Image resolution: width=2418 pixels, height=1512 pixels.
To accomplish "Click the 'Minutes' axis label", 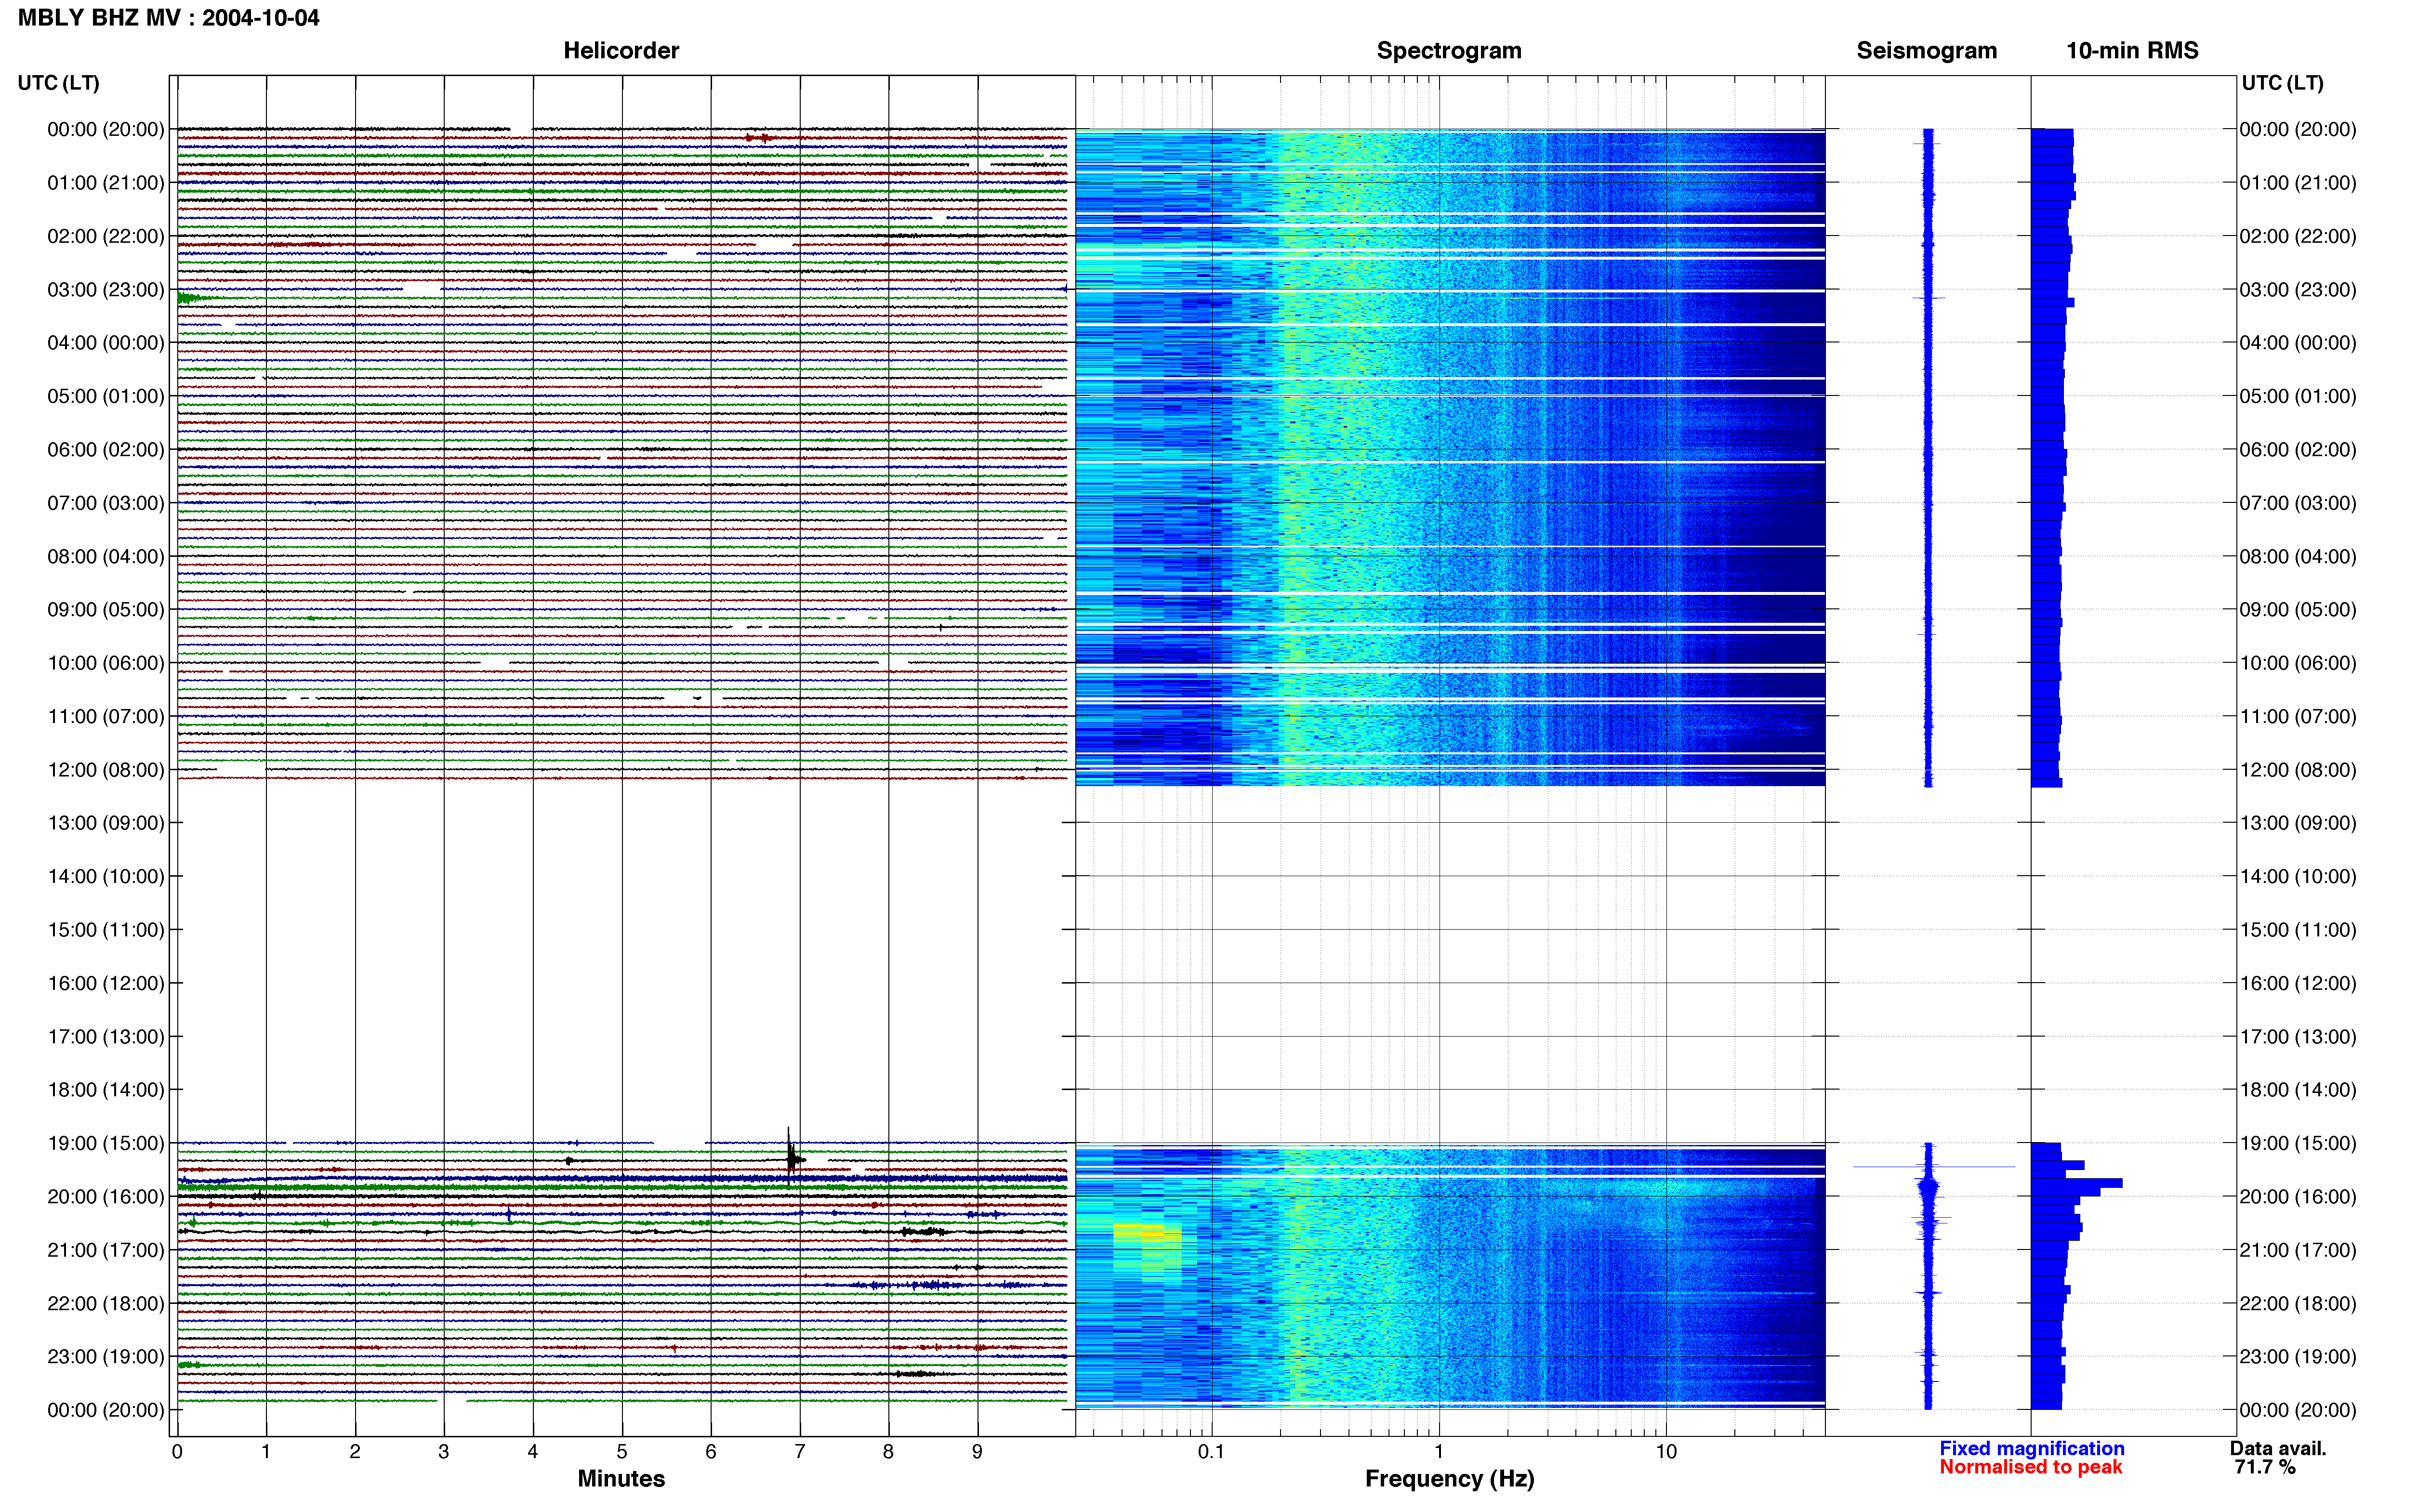I will (x=621, y=1479).
